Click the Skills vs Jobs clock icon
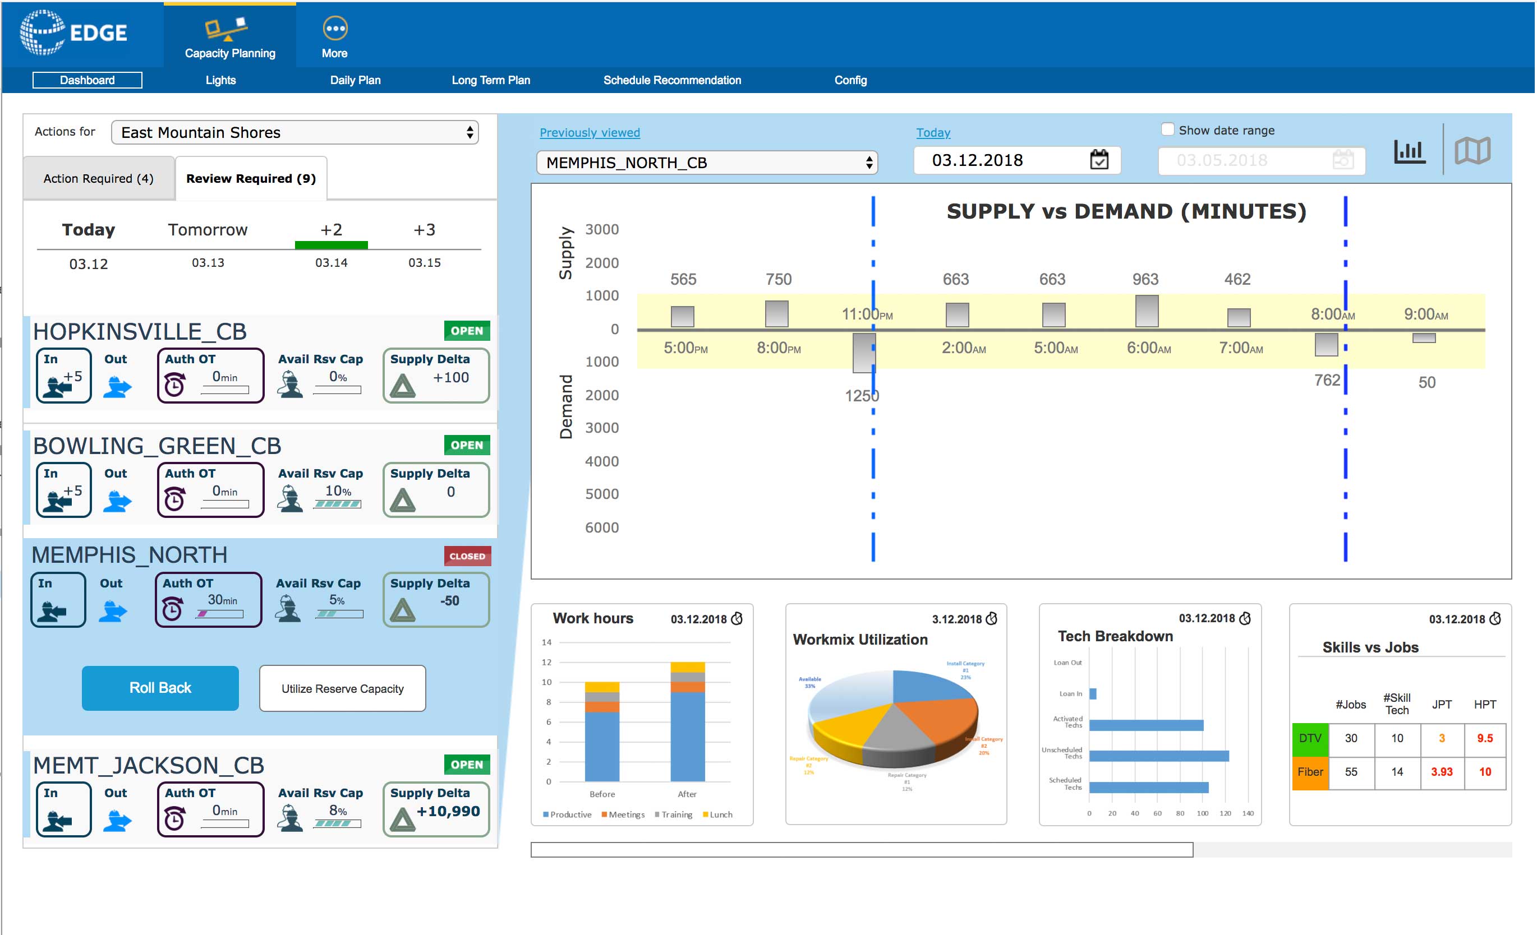The image size is (1537, 935). (1495, 618)
